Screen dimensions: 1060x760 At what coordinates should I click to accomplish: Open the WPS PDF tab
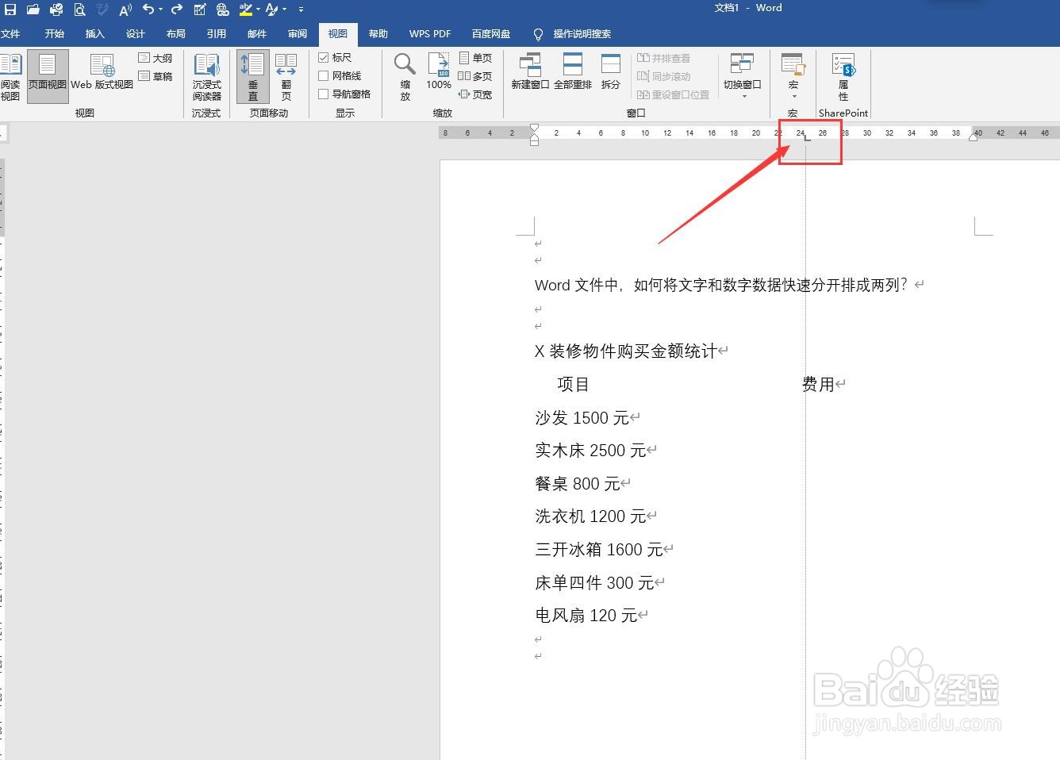(429, 34)
